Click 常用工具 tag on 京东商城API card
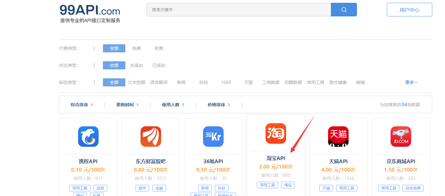This screenshot has width=445, height=196. [x=389, y=188]
